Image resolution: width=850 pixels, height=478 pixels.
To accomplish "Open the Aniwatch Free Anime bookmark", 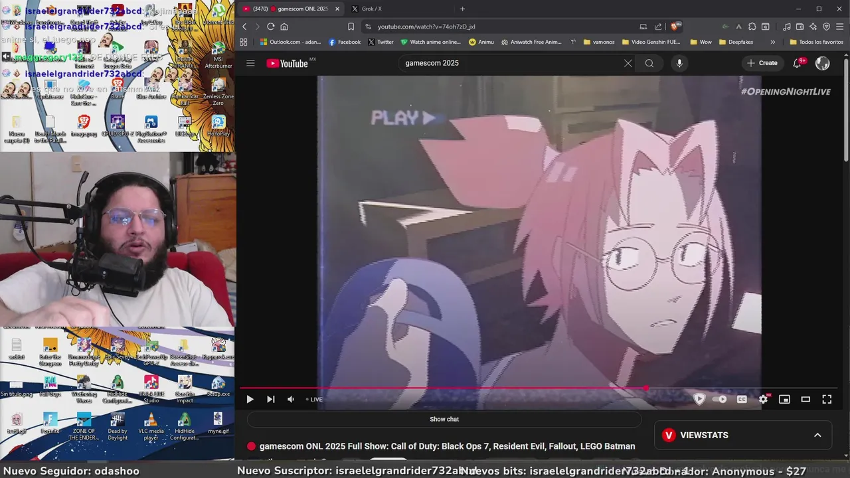I will 531,42.
